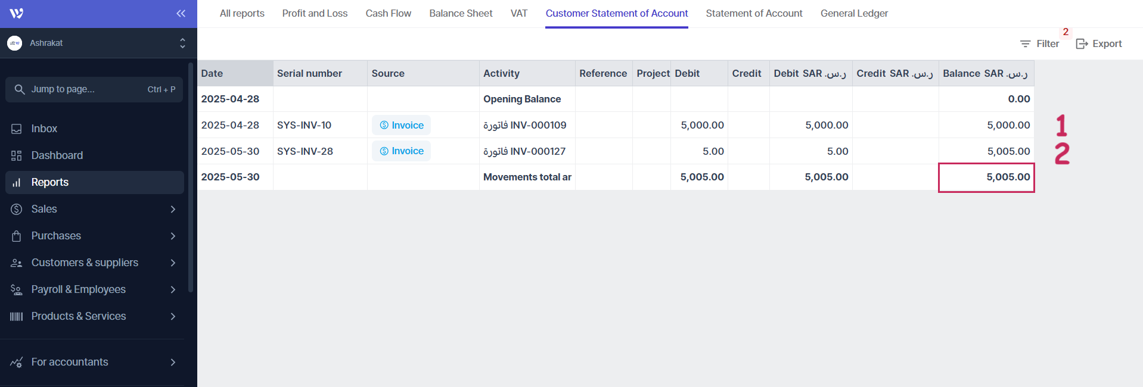Expand Products & Services section
The image size is (1143, 387).
pos(173,316)
